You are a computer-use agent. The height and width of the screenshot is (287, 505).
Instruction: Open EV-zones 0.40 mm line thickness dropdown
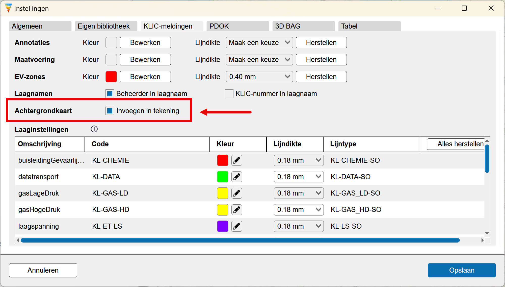tap(259, 77)
